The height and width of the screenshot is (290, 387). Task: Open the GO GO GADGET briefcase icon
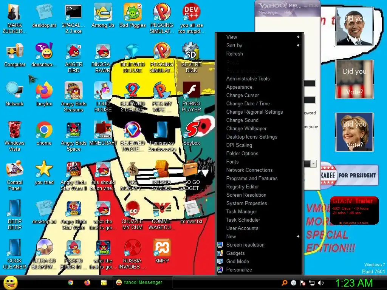point(192,175)
